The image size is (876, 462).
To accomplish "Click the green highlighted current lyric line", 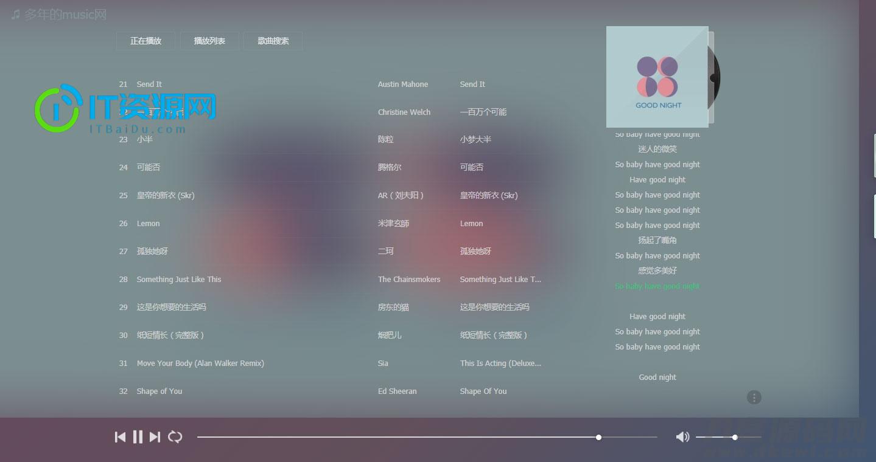I will click(657, 286).
